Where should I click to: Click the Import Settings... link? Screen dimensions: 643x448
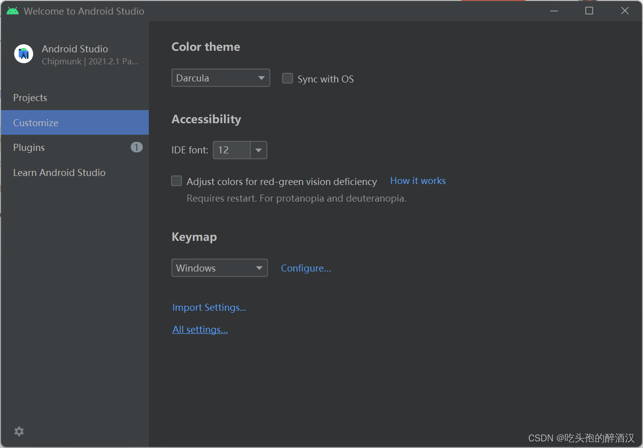tap(209, 307)
